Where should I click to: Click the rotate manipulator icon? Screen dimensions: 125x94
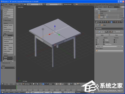pyautogui.click(x=45, y=84)
